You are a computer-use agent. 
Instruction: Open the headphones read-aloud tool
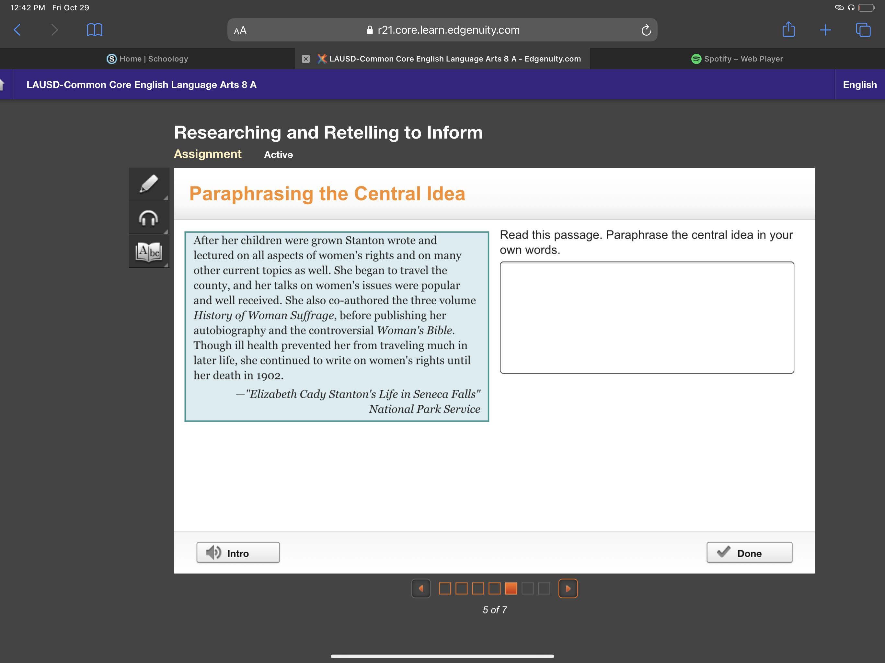coord(149,218)
